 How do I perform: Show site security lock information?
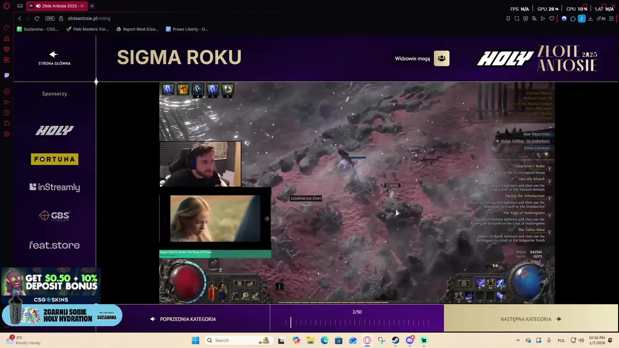[x=61, y=18]
